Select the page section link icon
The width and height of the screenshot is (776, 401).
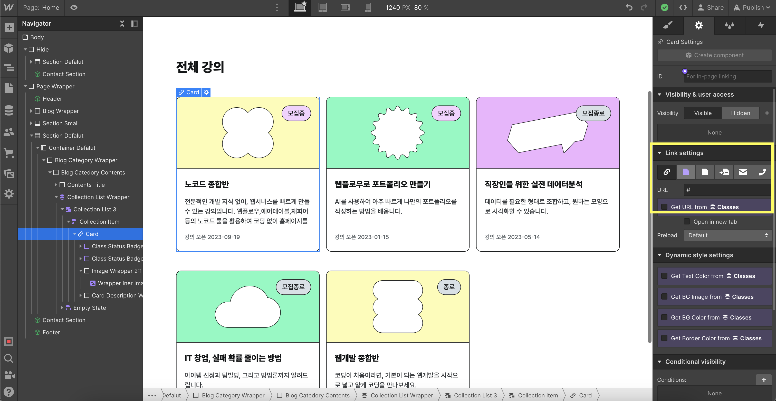tap(724, 172)
